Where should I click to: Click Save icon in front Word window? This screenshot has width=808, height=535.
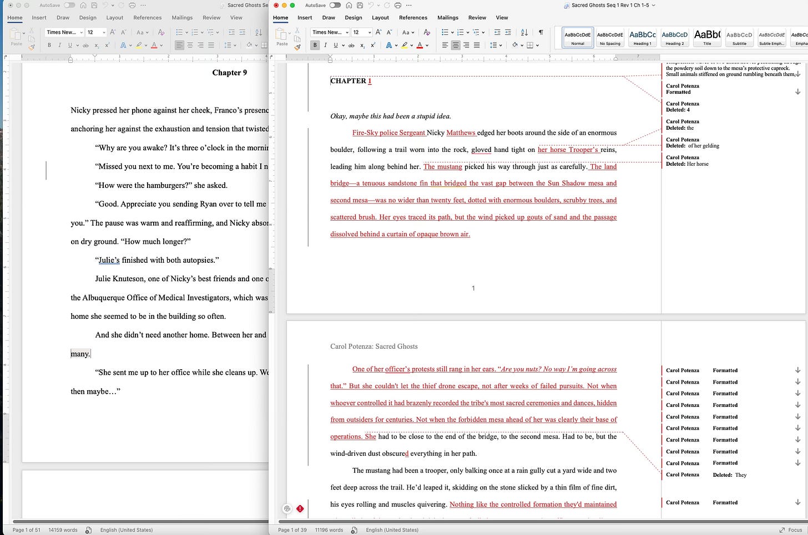[360, 5]
